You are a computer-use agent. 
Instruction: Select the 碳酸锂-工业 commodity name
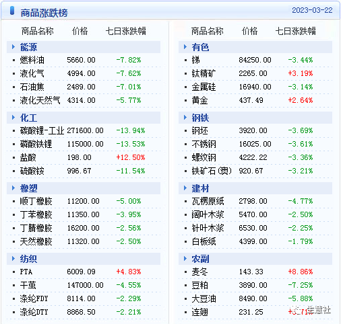click(42, 130)
